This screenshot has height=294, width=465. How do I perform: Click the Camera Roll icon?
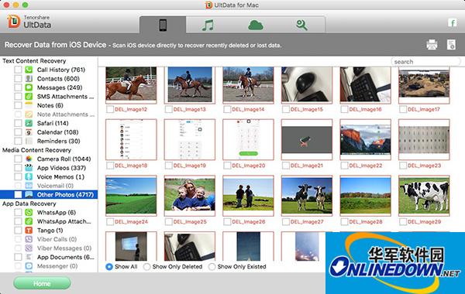29,159
